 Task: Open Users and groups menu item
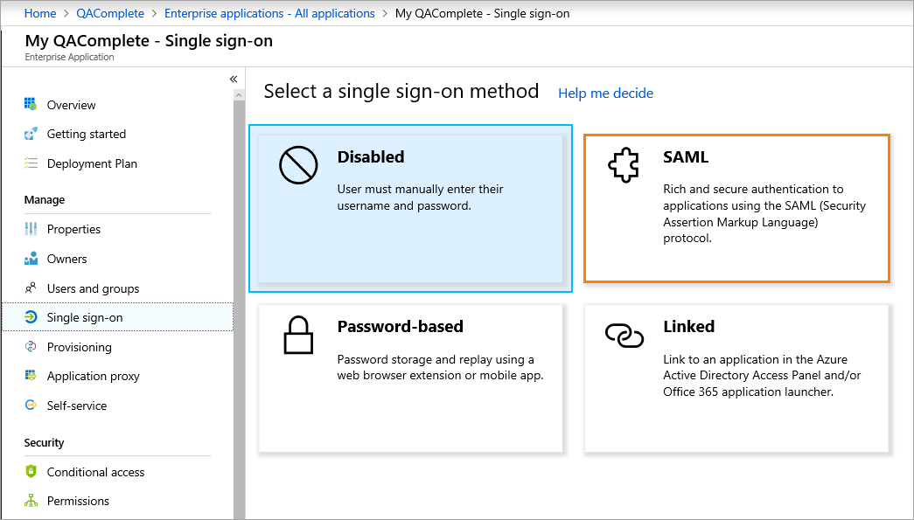point(93,288)
